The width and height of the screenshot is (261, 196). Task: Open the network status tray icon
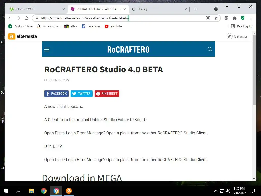coord(222,191)
